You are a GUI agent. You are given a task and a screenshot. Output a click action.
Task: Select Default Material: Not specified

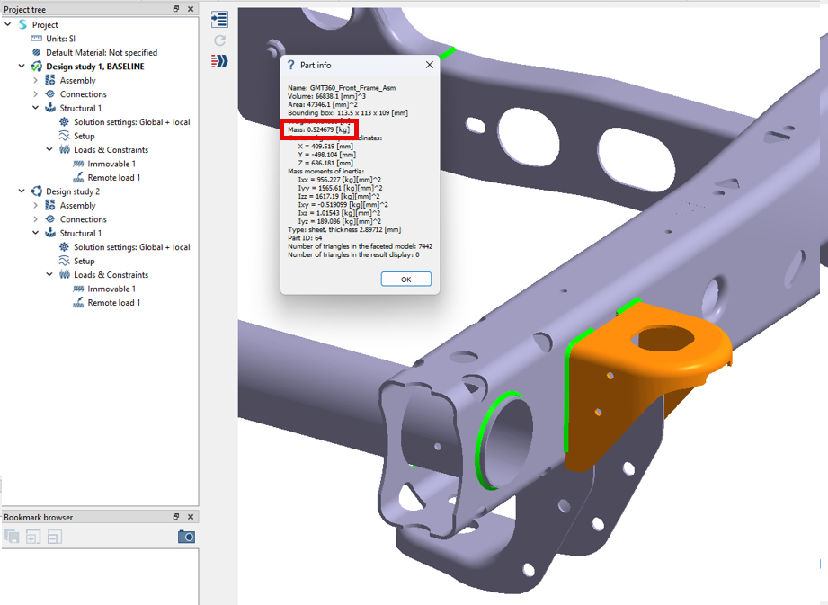[101, 53]
